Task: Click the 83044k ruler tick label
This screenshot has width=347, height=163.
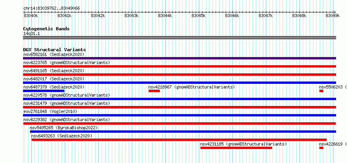Action: 165,16
